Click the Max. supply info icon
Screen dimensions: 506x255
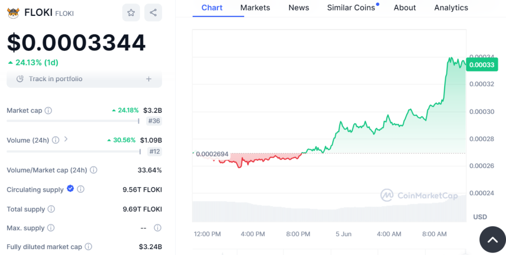click(x=51, y=228)
